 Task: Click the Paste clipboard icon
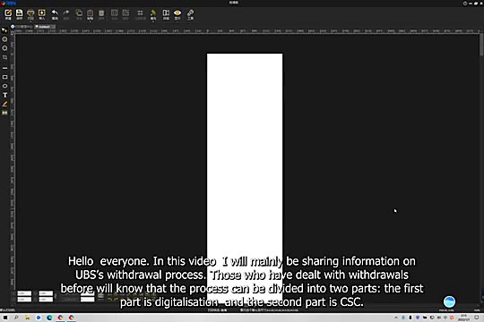pos(90,13)
